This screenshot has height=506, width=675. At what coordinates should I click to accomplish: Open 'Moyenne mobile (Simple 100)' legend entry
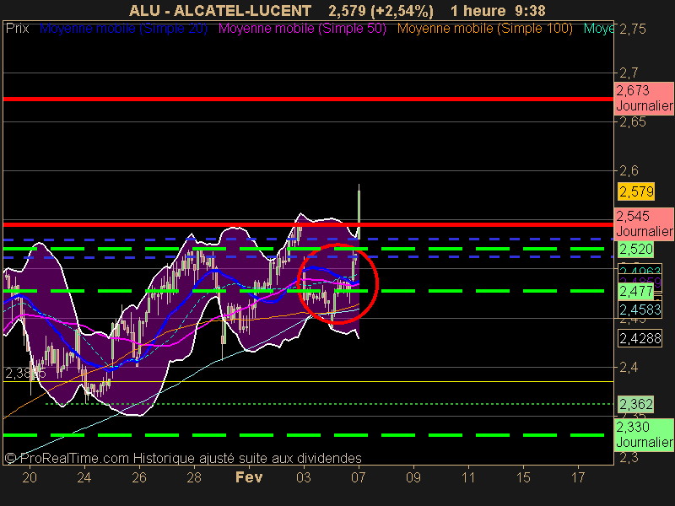tap(484, 29)
